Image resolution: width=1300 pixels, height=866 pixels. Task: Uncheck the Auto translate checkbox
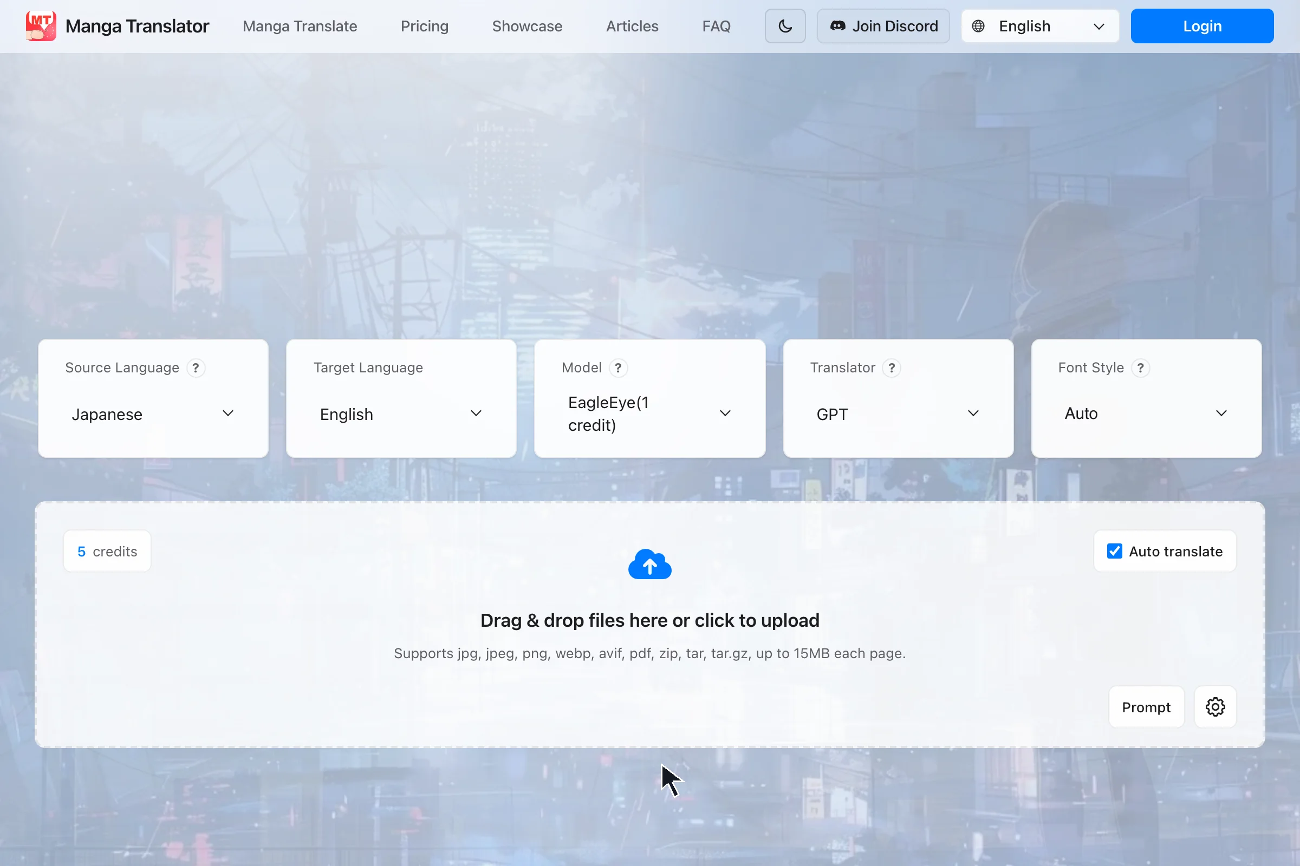tap(1114, 551)
